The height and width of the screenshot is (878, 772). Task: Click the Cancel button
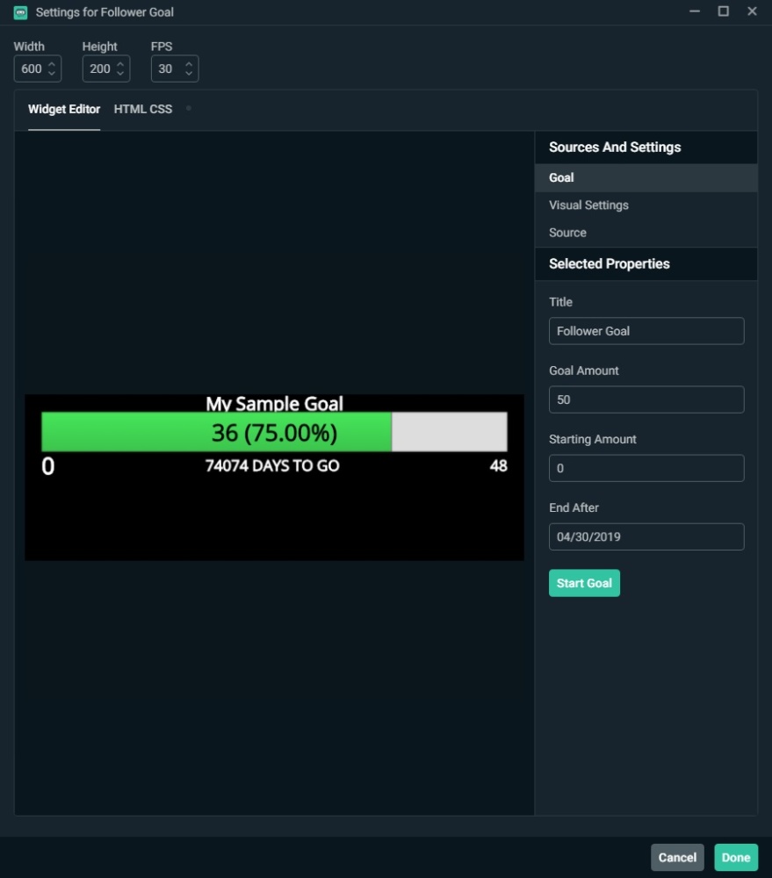point(677,857)
